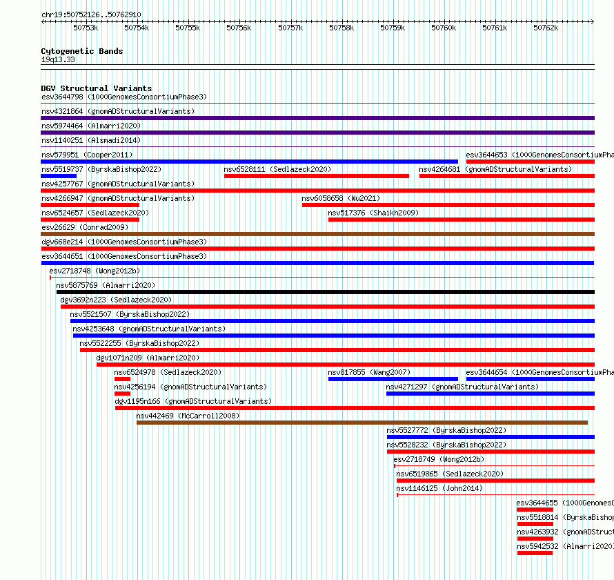Image resolution: width=614 pixels, height=580 pixels.
Task: Click the 50758k ruler position
Action: (x=341, y=28)
